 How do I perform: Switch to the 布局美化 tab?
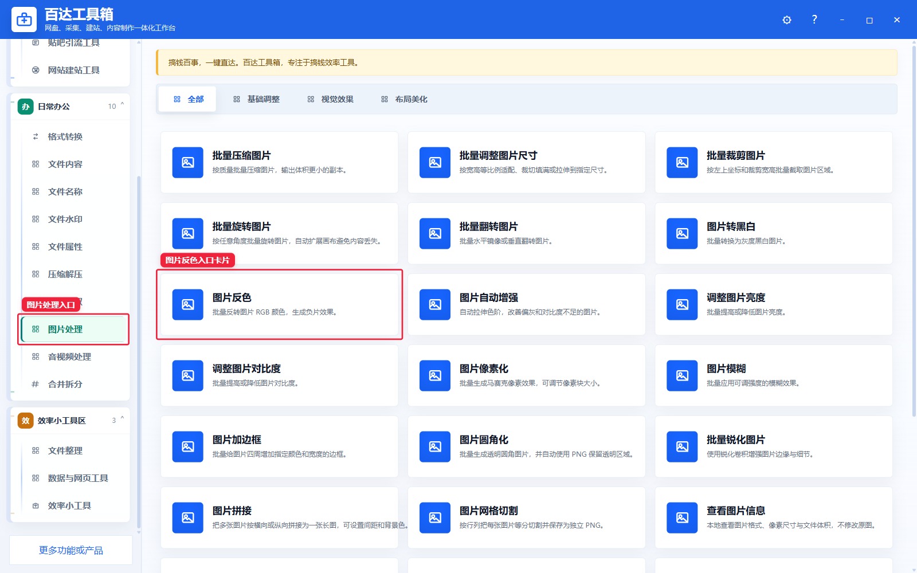click(404, 99)
